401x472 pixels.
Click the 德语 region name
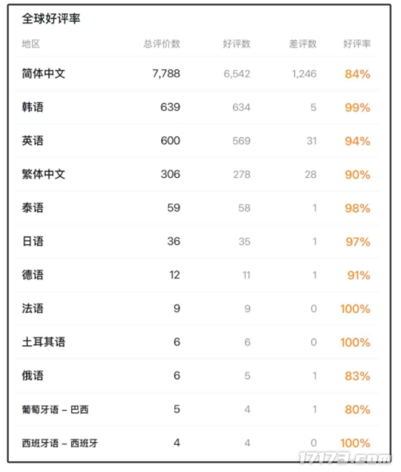click(33, 275)
